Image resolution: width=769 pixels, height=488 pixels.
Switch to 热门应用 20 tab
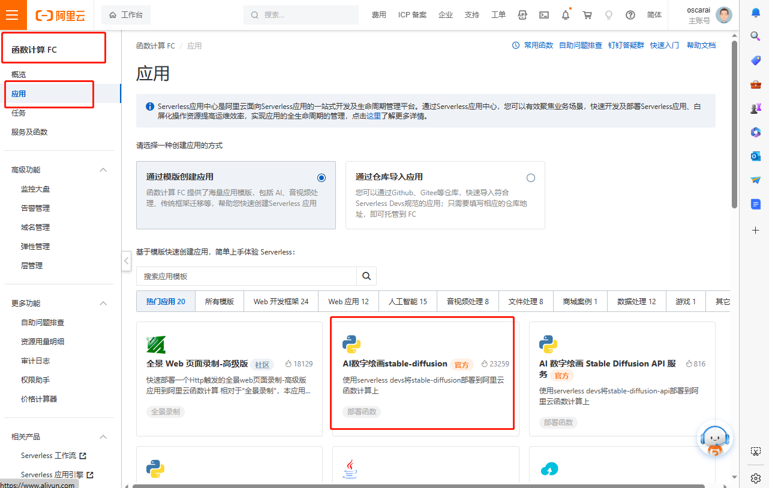coord(166,302)
